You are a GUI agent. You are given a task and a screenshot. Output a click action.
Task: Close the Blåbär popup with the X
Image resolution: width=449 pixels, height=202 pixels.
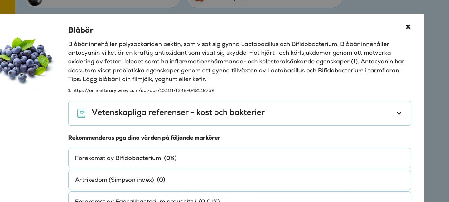[x=408, y=27]
